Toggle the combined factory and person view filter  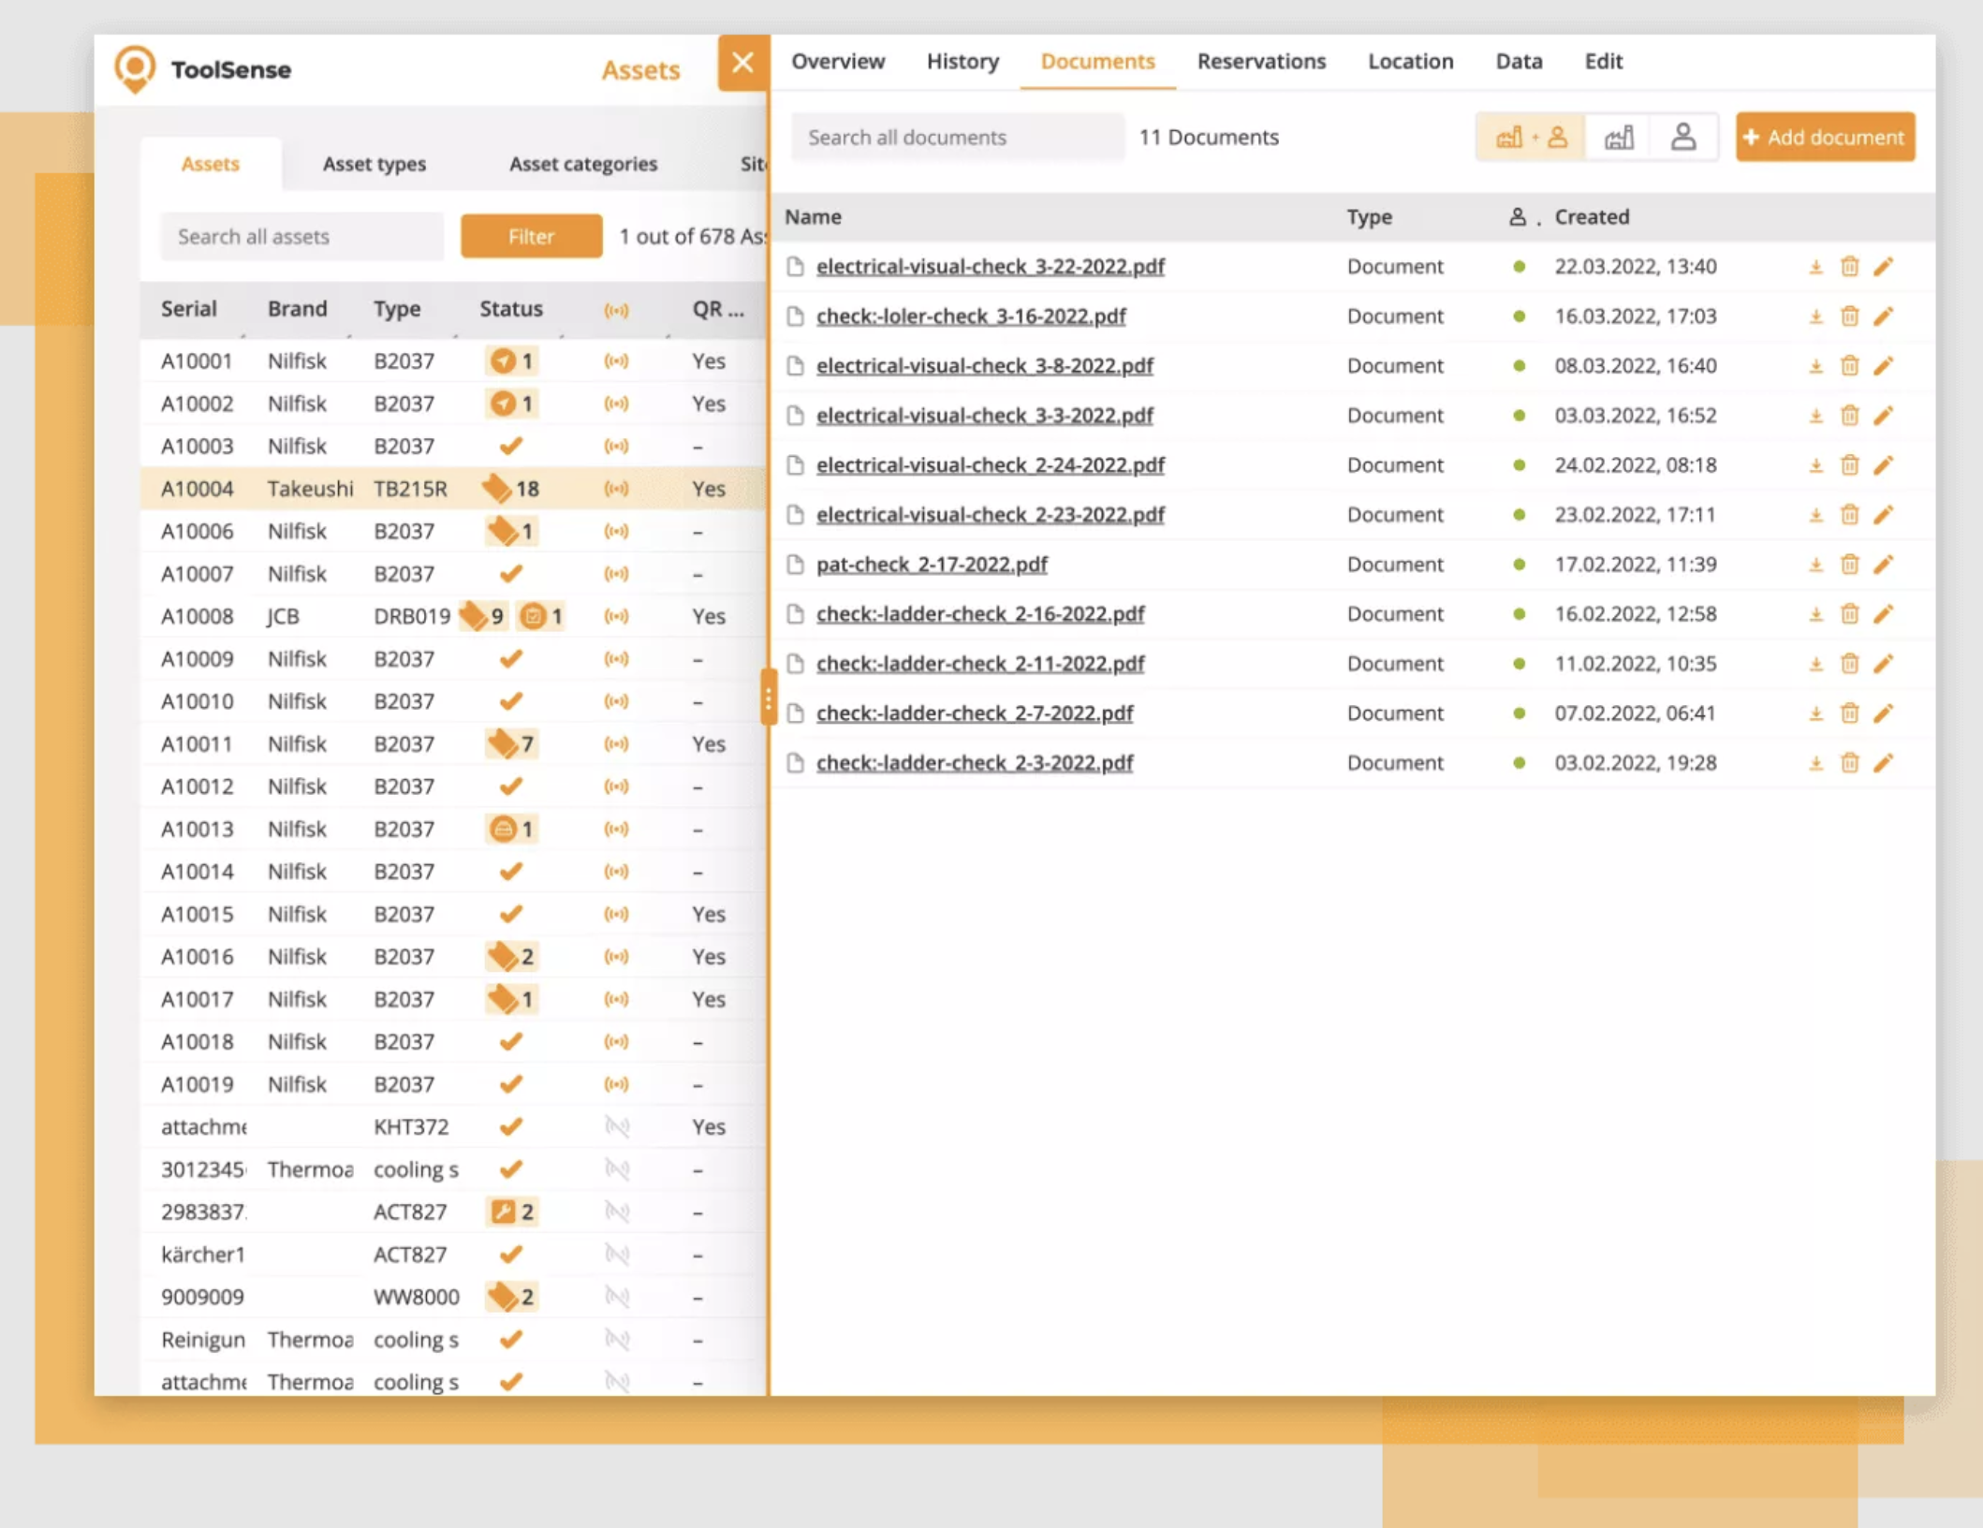[1528, 137]
